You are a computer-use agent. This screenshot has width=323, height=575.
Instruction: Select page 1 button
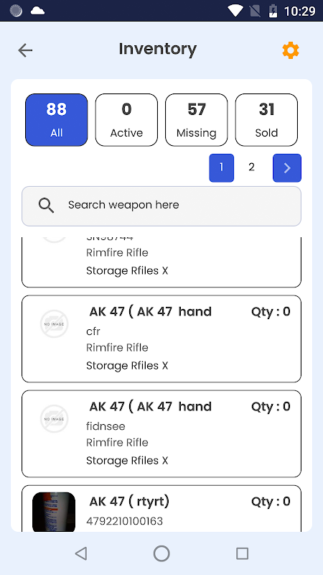pos(222,168)
